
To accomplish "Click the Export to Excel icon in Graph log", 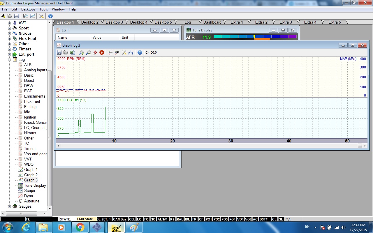I will point(72,52).
